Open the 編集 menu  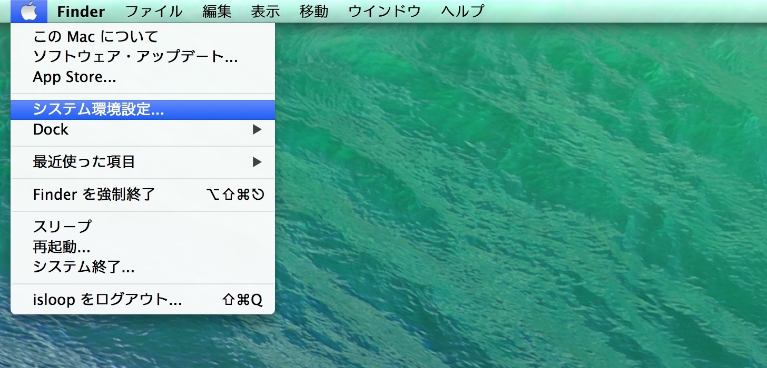click(217, 11)
